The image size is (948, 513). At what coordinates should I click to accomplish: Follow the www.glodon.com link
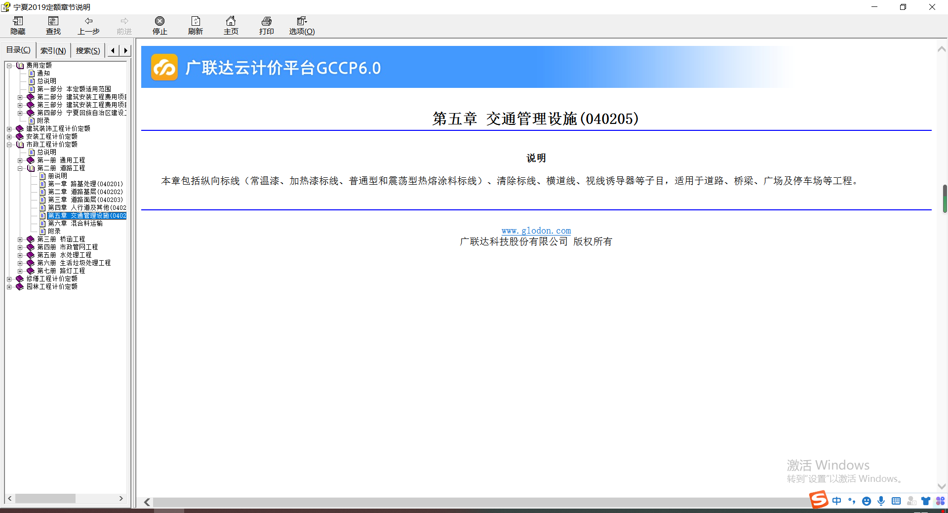click(x=536, y=231)
